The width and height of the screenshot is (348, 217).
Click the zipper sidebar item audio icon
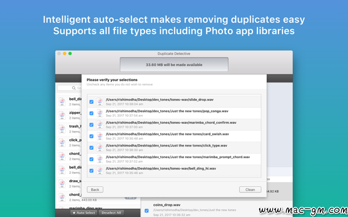click(x=62, y=115)
